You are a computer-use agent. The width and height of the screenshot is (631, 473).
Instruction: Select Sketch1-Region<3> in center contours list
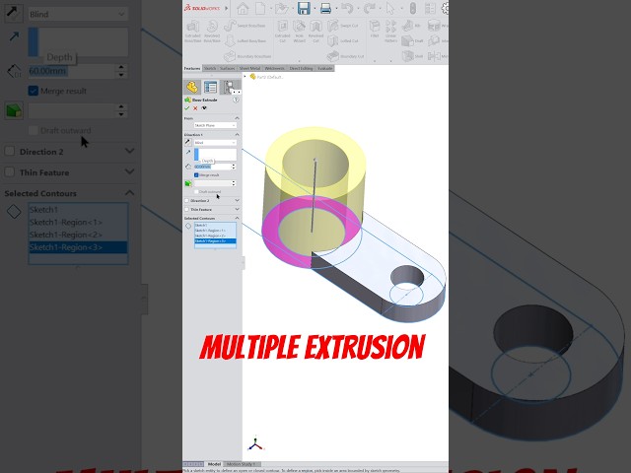click(215, 240)
